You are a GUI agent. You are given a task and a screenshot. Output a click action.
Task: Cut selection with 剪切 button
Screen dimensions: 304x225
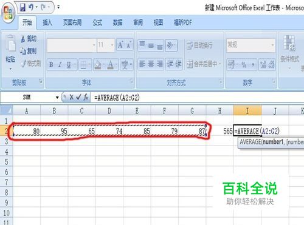pos(29,38)
